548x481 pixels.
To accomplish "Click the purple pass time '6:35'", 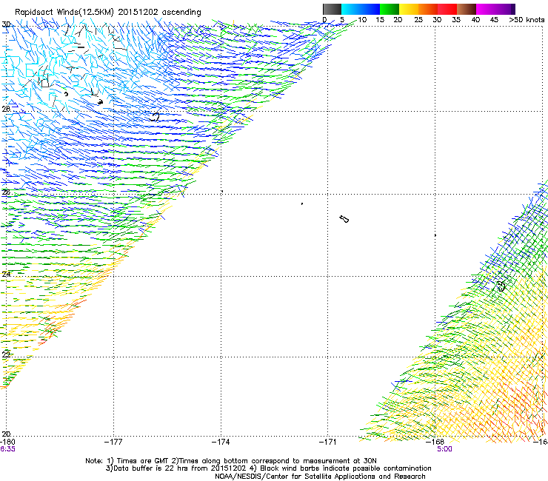I will [7, 449].
